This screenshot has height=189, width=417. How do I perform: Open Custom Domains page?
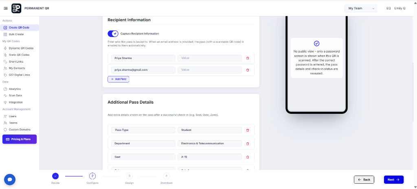pos(20,130)
